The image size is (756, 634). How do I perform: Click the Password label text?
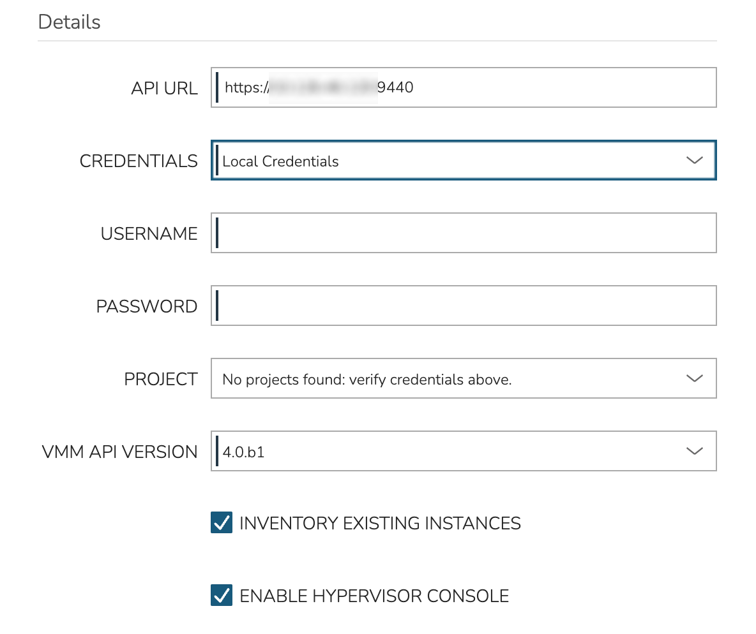pos(146,306)
